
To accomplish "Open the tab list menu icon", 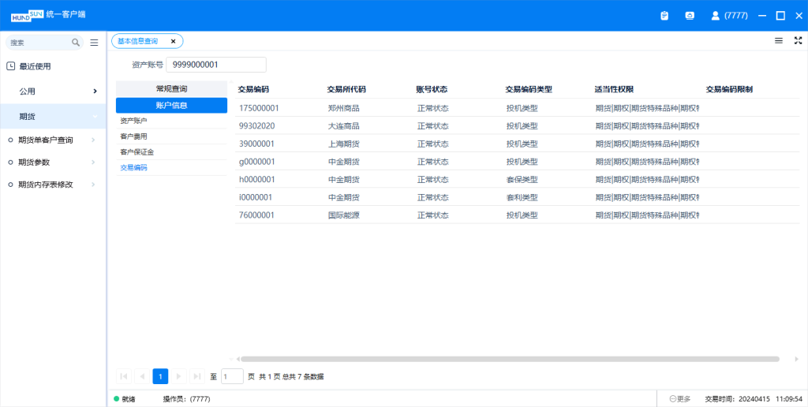I will [x=779, y=40].
